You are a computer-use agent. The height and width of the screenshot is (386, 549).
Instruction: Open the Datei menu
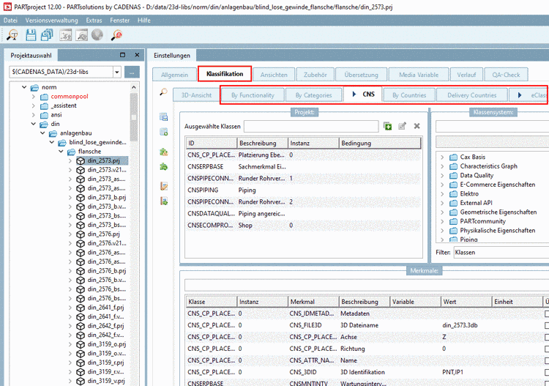(10, 21)
